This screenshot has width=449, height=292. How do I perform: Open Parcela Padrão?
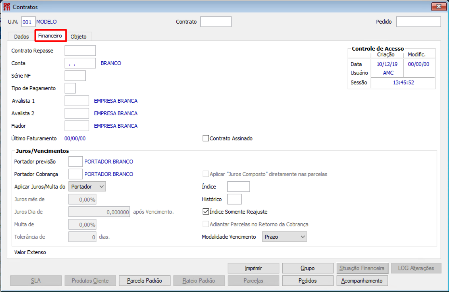tap(145, 281)
